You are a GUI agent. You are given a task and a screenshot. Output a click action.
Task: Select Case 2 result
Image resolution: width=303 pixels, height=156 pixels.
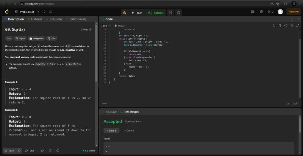tap(129, 131)
